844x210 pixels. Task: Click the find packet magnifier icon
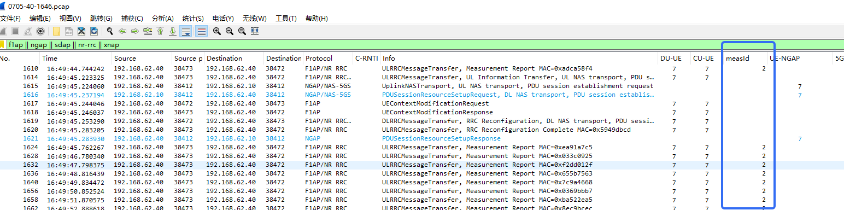(110, 31)
